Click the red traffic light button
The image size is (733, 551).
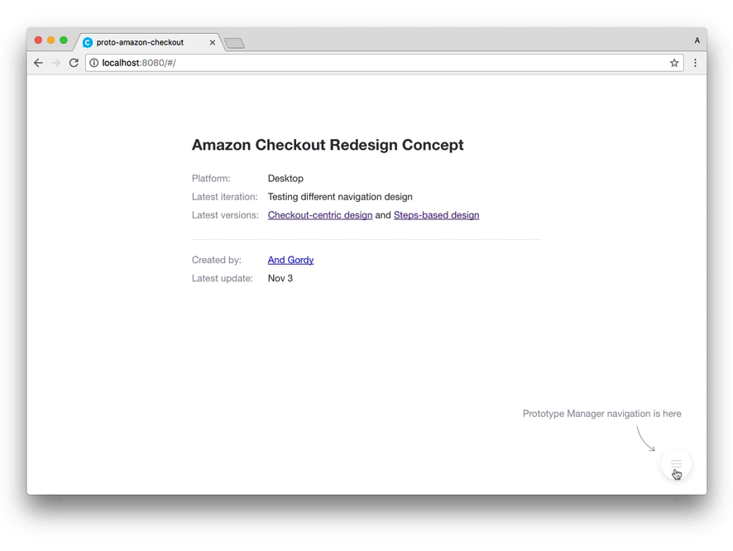tap(38, 39)
